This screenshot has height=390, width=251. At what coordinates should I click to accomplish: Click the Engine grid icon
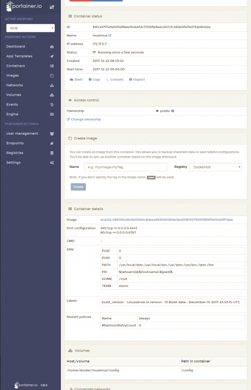click(52, 114)
